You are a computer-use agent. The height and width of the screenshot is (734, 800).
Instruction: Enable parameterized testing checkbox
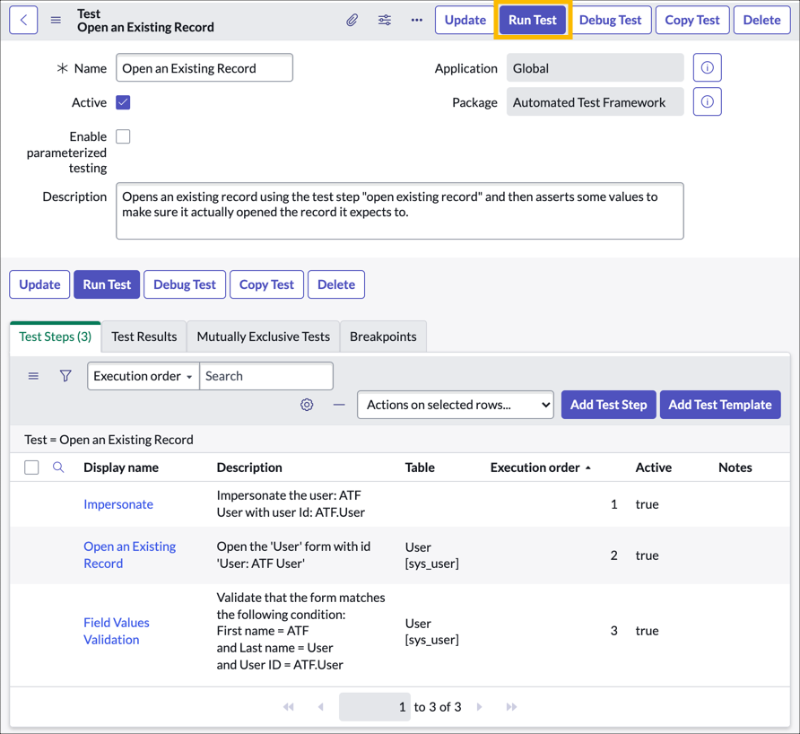[x=123, y=136]
